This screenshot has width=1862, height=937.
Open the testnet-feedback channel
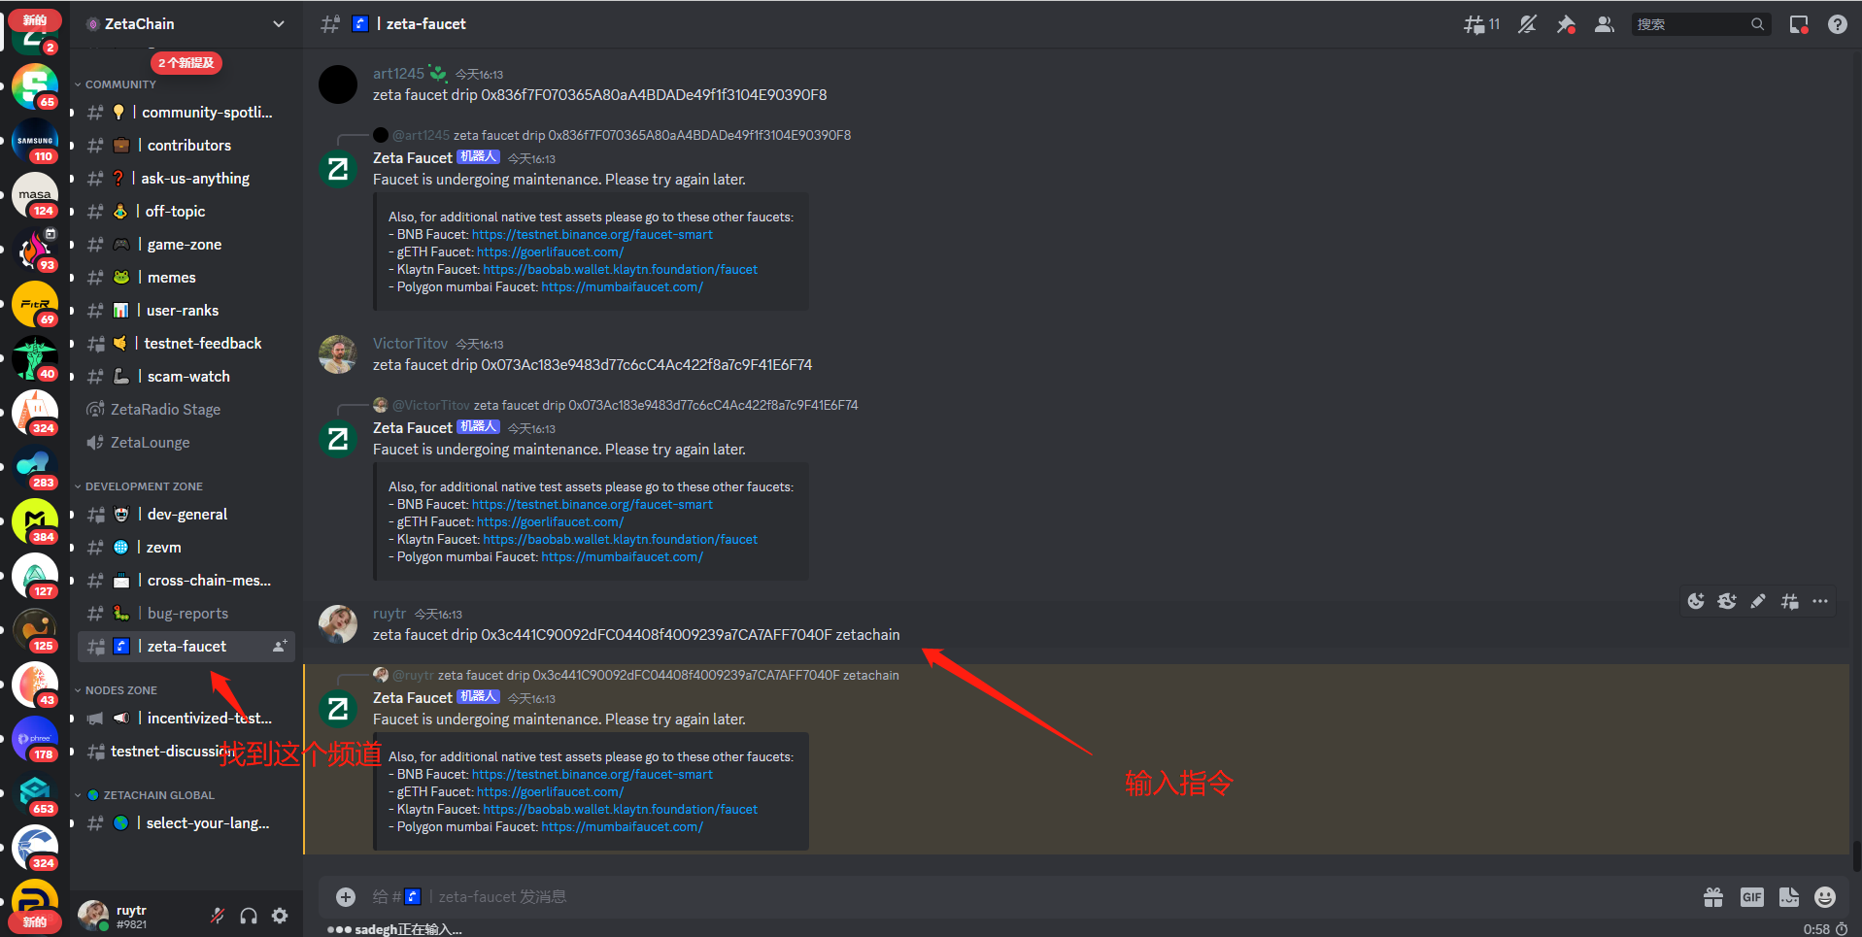(x=186, y=344)
